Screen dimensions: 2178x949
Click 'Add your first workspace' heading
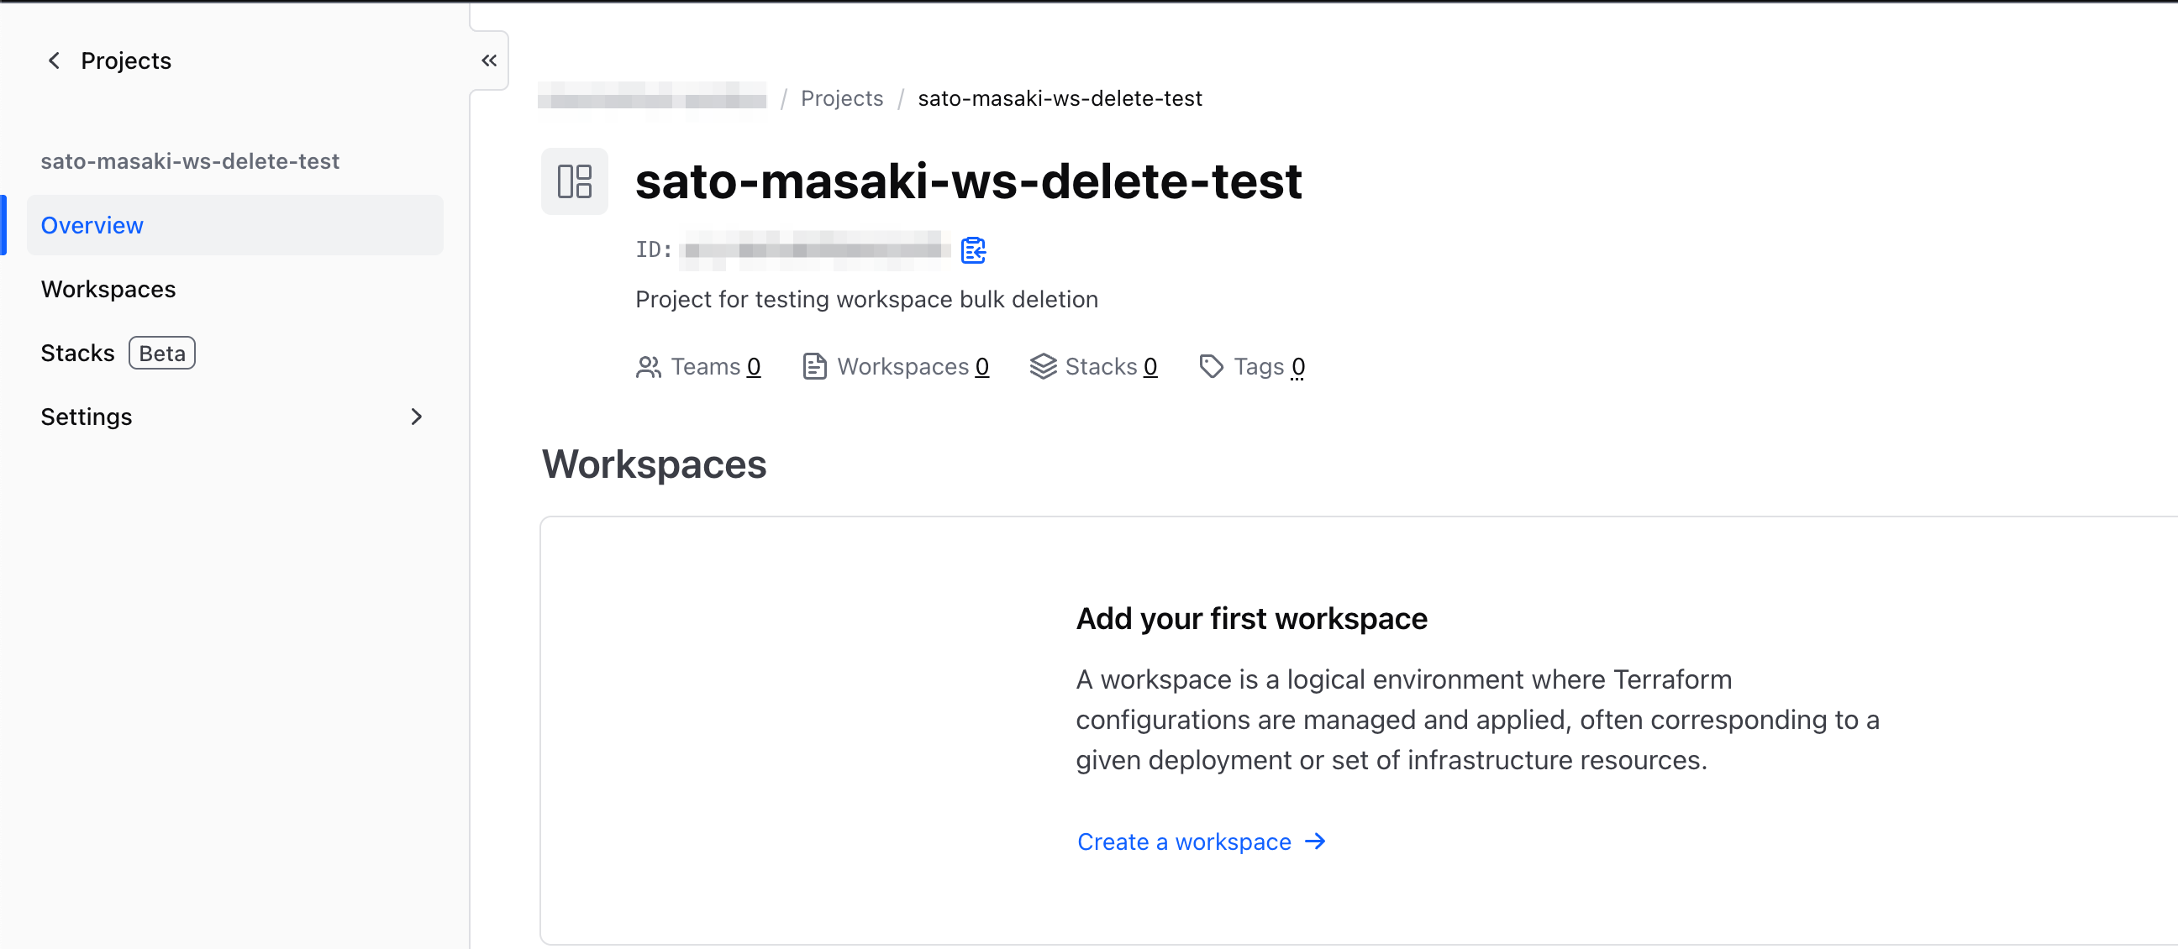(1251, 619)
